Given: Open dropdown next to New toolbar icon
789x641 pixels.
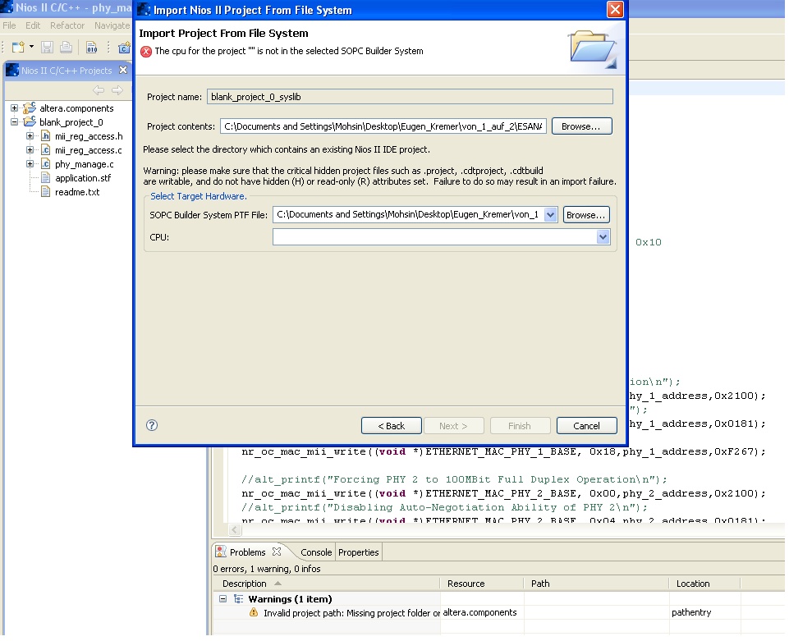Looking at the screenshot, I should point(32,47).
